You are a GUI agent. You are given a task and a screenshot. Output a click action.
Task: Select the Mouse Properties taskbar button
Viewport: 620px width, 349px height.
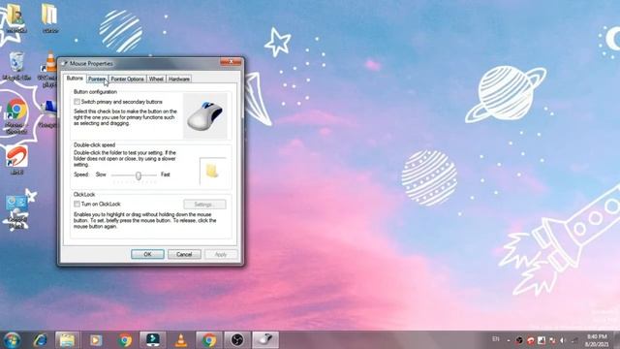click(265, 340)
